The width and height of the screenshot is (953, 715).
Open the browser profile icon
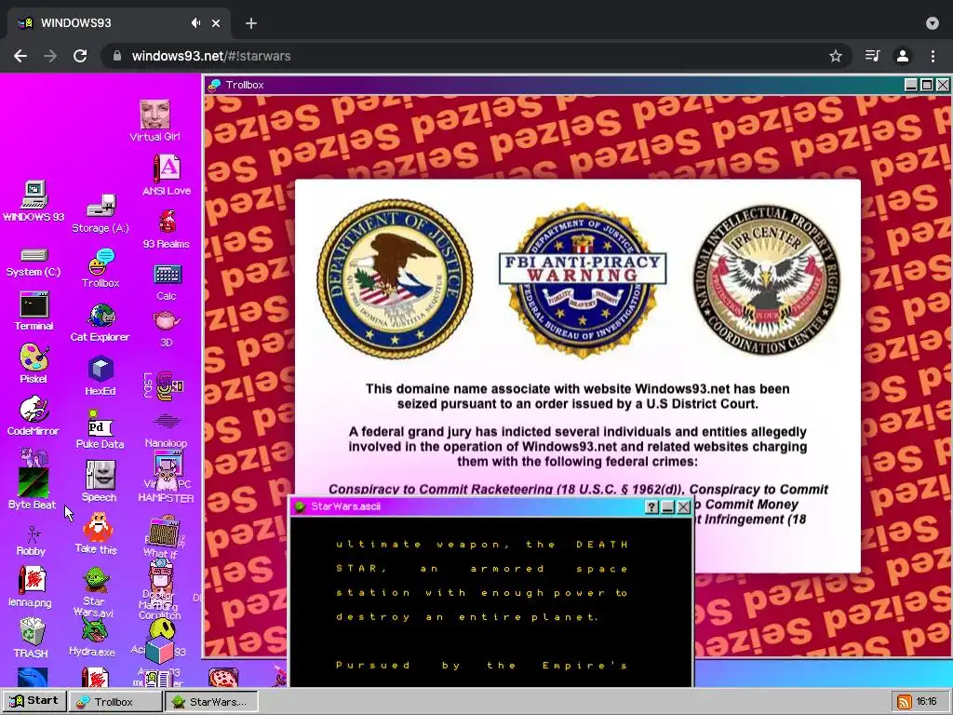903,56
